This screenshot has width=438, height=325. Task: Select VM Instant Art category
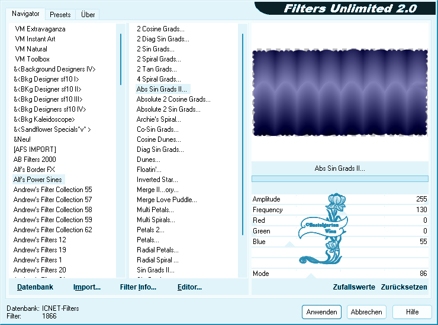point(35,39)
